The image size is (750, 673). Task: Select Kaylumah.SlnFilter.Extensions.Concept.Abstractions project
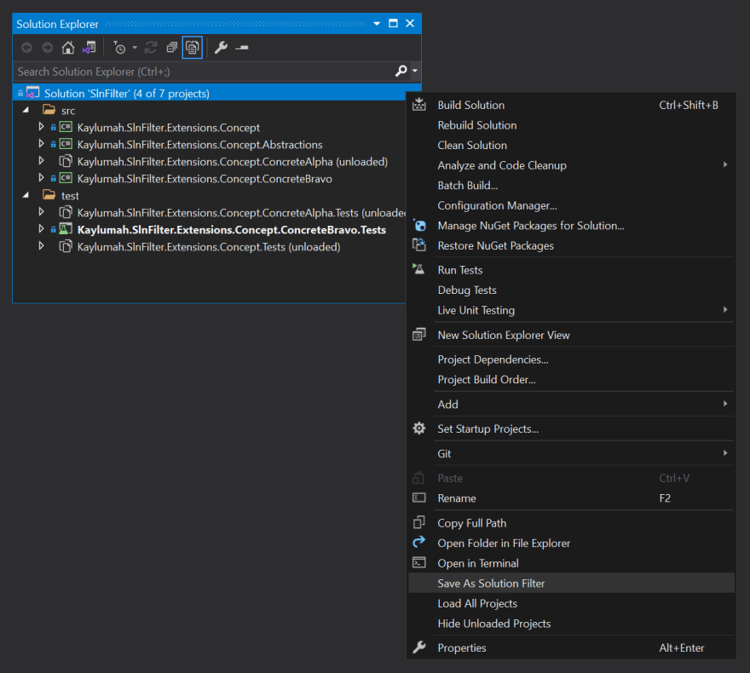click(x=200, y=144)
